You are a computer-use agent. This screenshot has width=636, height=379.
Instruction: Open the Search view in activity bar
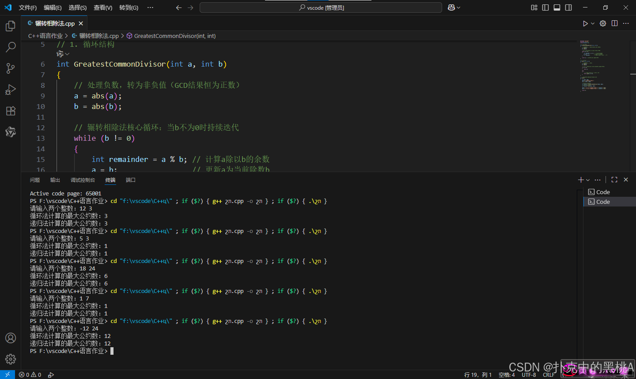pyautogui.click(x=11, y=47)
